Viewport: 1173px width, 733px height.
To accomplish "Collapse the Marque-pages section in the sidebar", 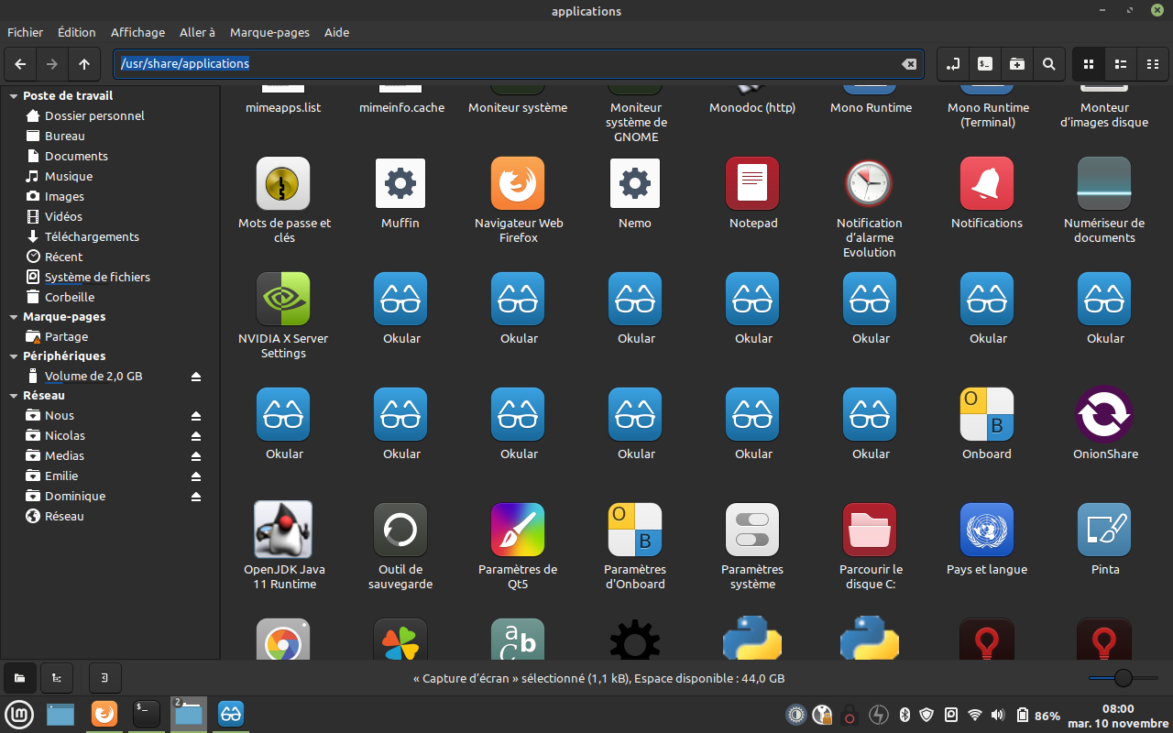I will 14,317.
